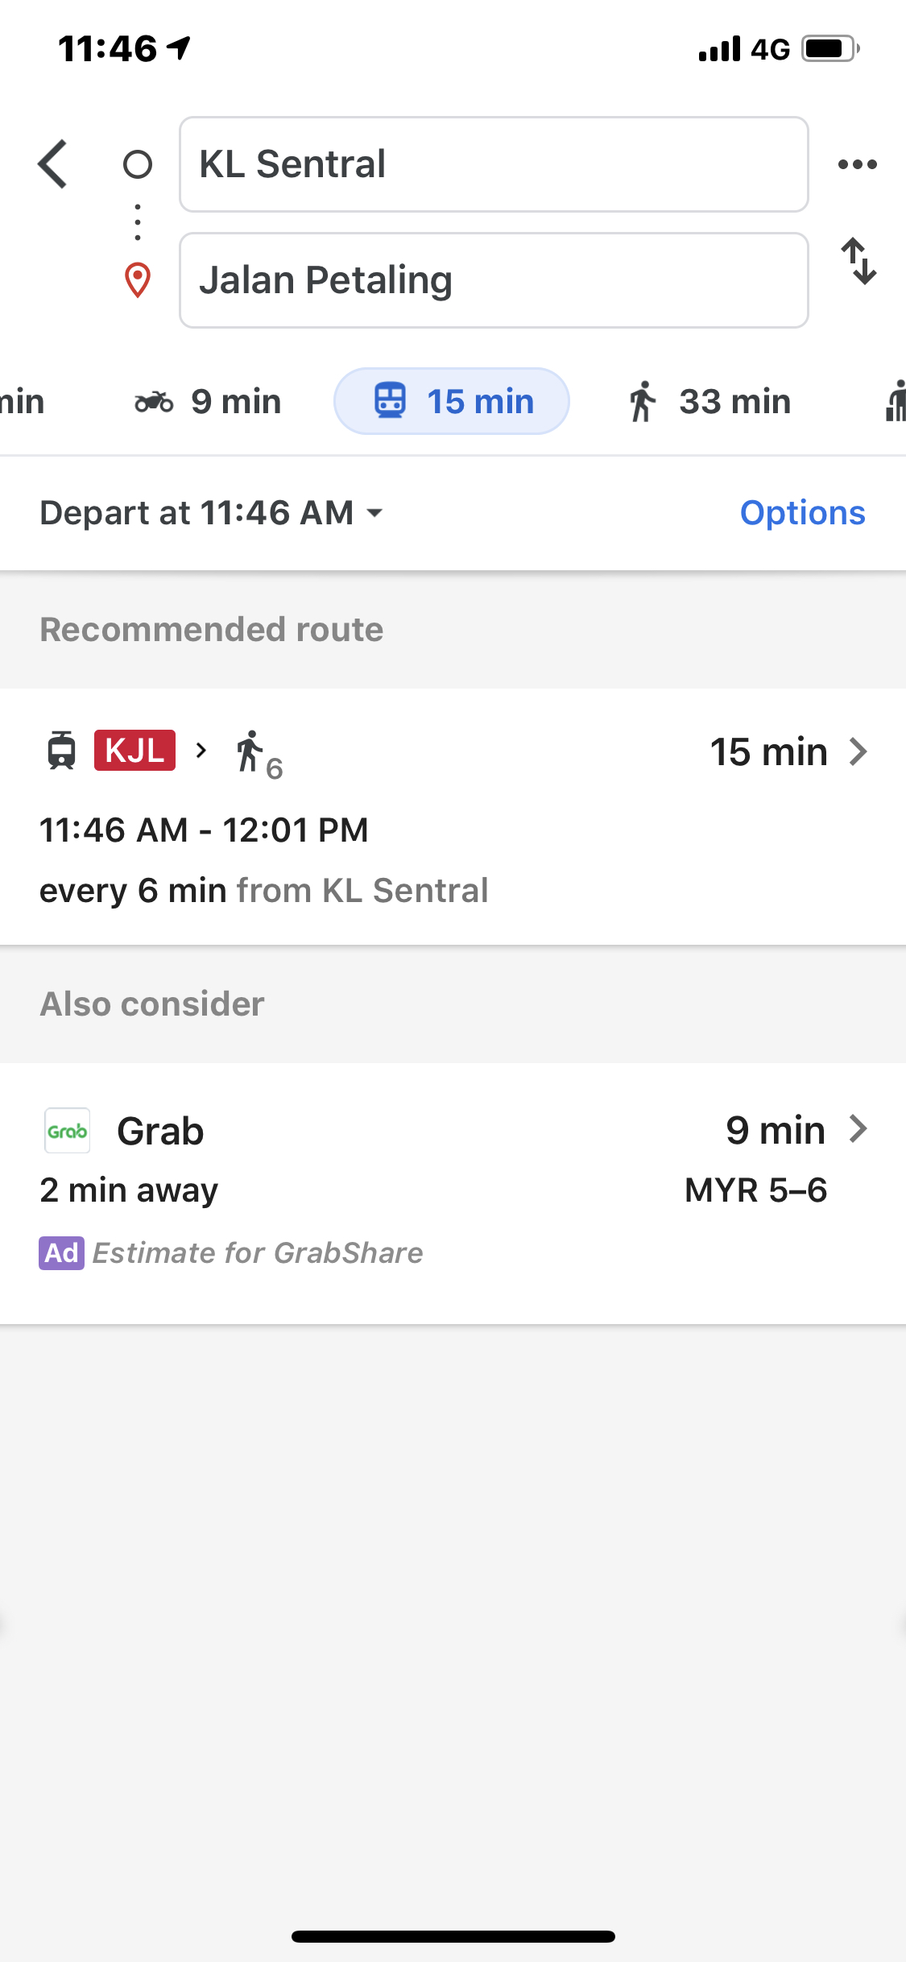This screenshot has height=1962, width=906.
Task: Swap origin and destination with reverse arrows
Action: point(858,261)
